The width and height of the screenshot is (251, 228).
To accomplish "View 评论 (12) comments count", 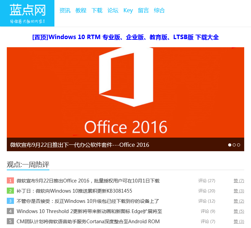I will pos(207,201).
